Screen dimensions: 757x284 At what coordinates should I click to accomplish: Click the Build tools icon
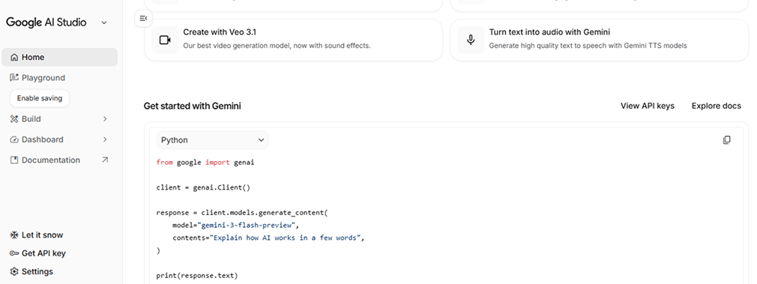click(x=14, y=119)
